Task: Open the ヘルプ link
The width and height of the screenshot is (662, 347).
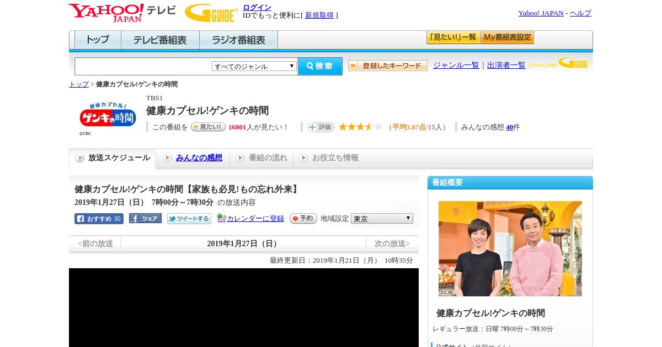Action: click(580, 13)
